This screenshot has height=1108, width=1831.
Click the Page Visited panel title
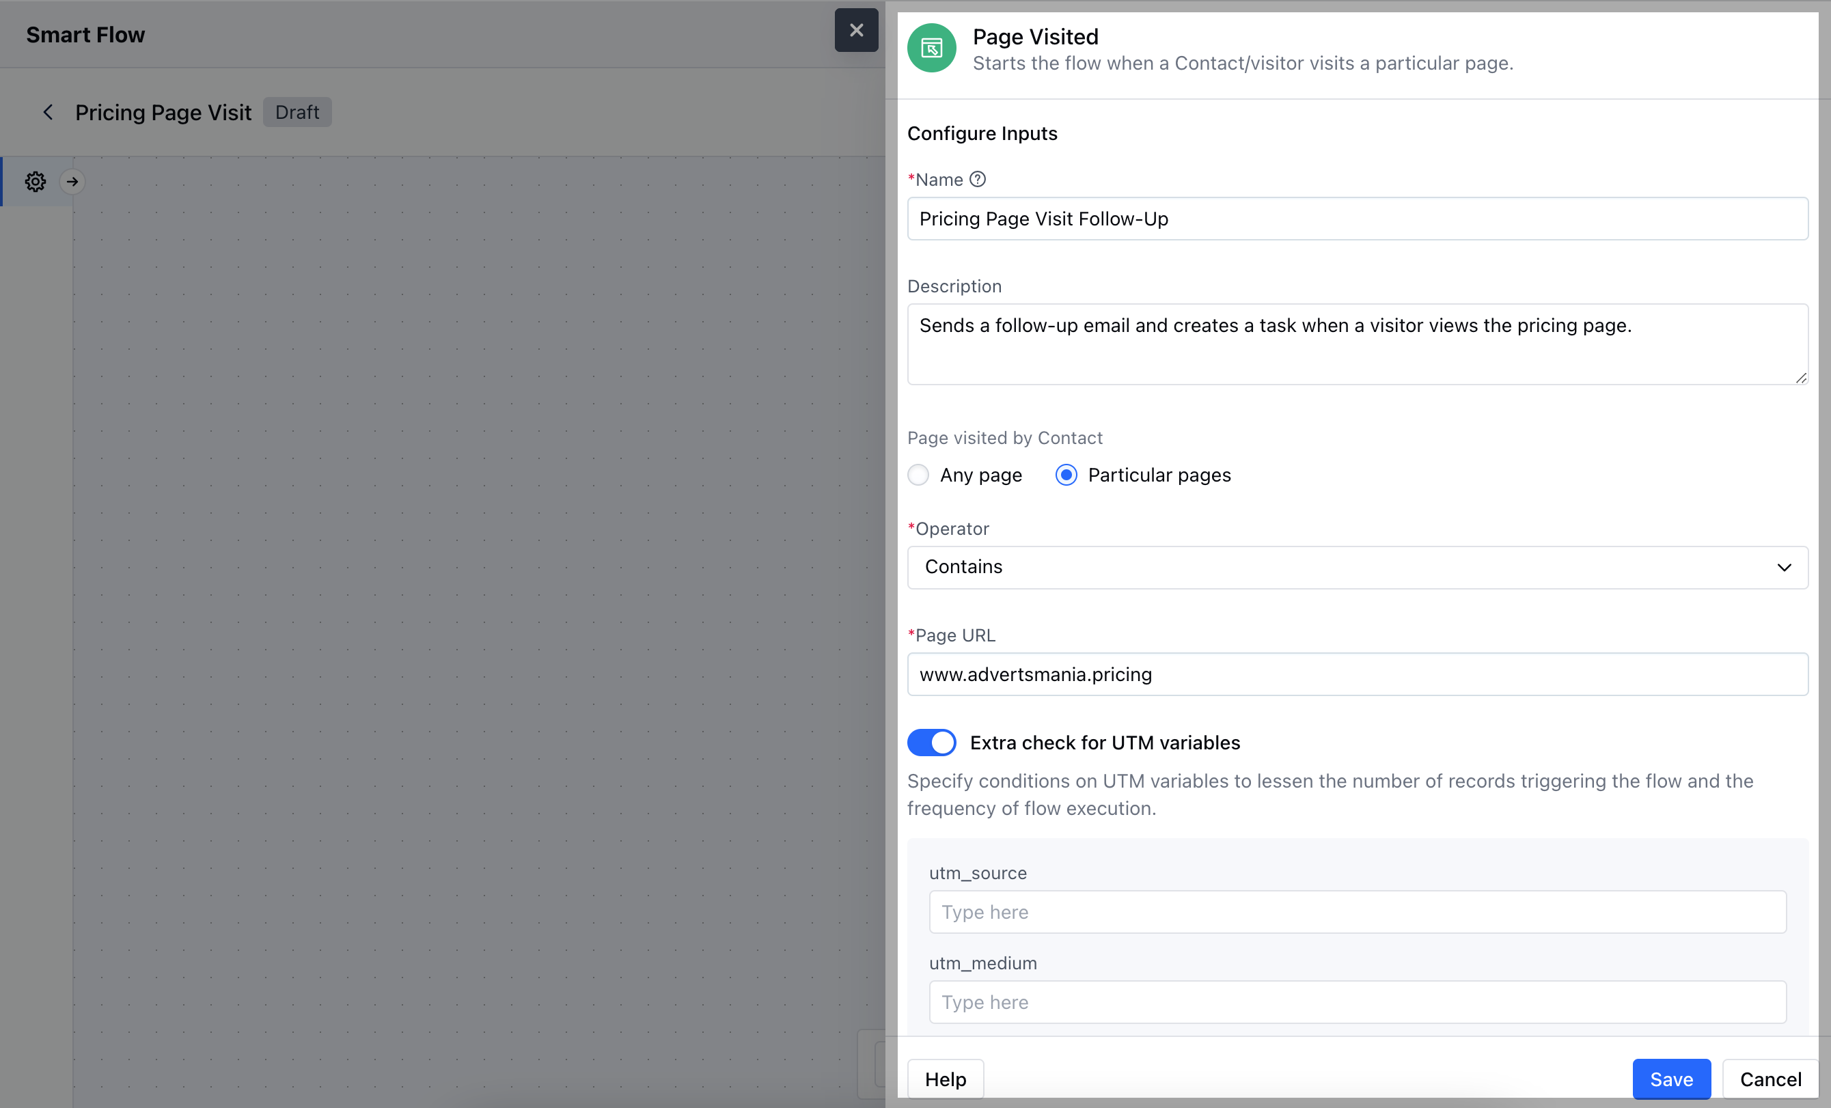[x=1035, y=36]
